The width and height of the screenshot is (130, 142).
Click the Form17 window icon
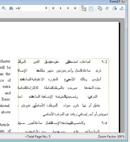tap(123, 1)
